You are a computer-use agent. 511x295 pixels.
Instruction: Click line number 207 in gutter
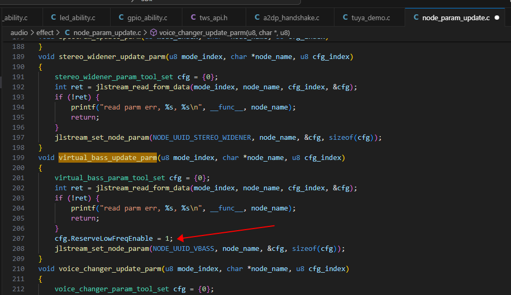click(x=18, y=238)
